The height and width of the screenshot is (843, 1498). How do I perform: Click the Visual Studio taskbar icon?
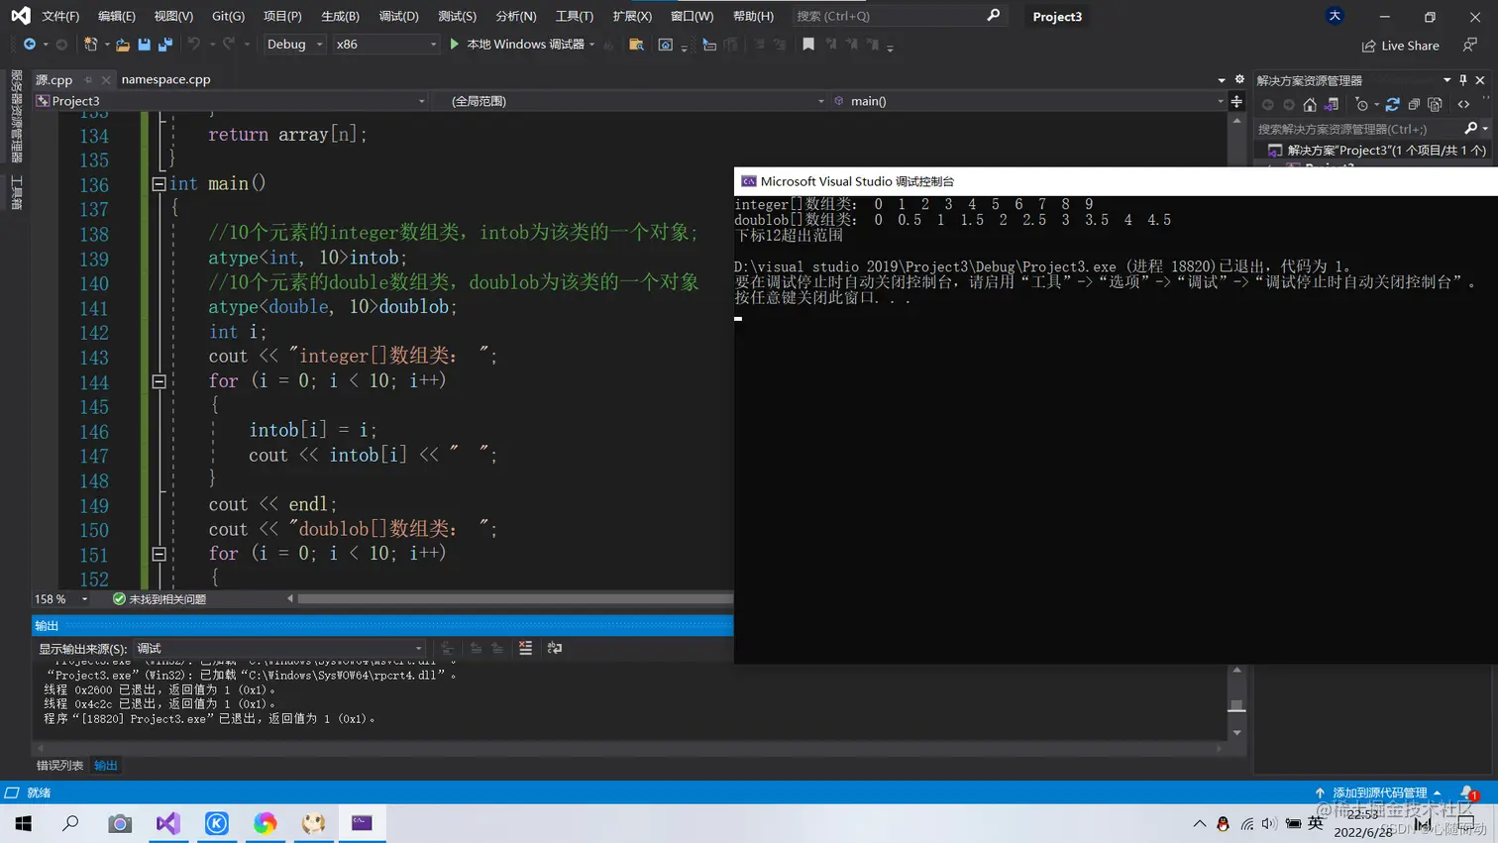(x=168, y=823)
